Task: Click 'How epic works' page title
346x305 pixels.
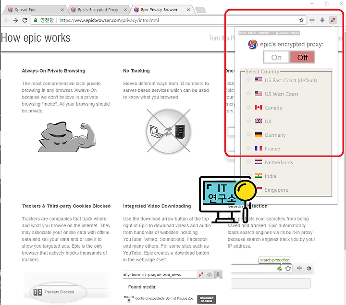Action: pyautogui.click(x=36, y=38)
